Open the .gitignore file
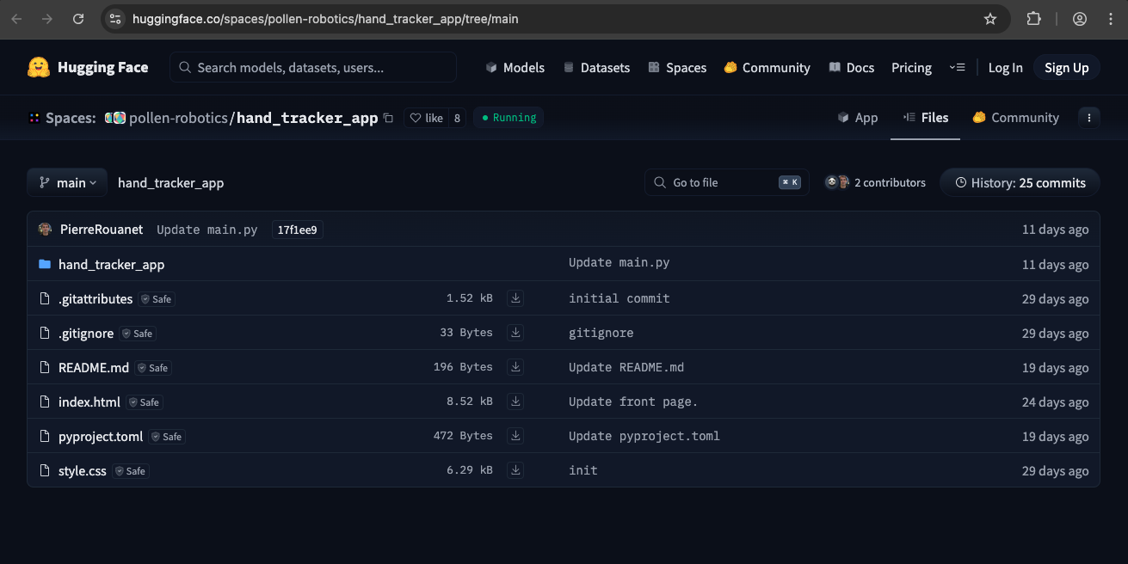 pyautogui.click(x=86, y=333)
